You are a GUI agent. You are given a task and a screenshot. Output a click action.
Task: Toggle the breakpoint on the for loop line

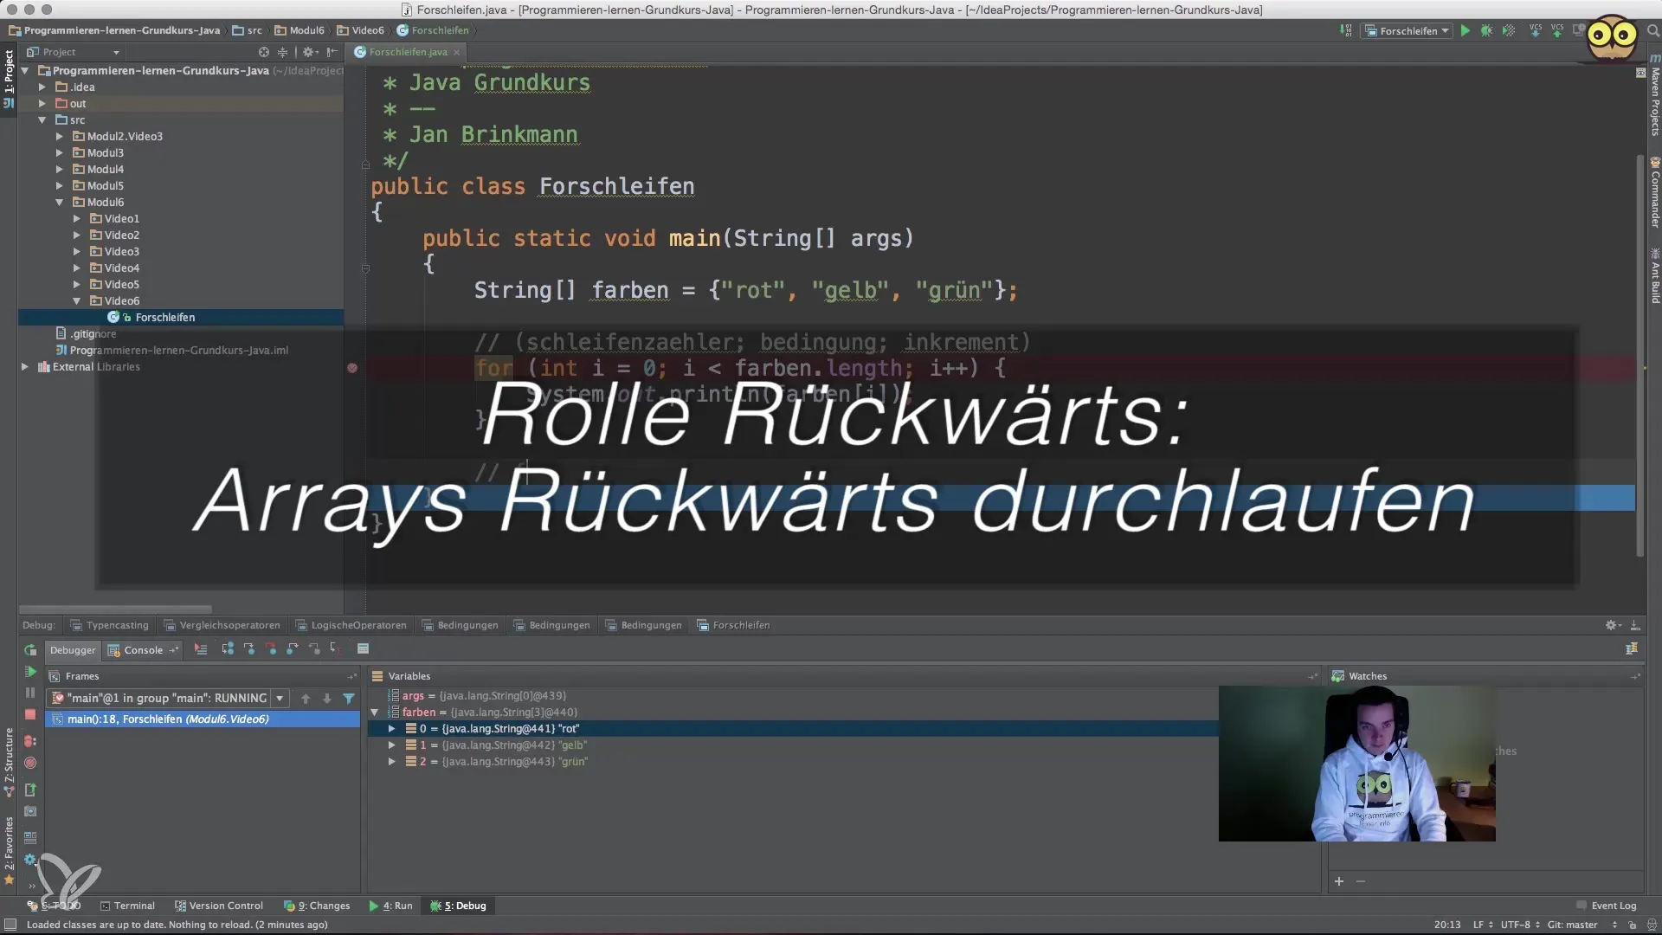coord(352,368)
